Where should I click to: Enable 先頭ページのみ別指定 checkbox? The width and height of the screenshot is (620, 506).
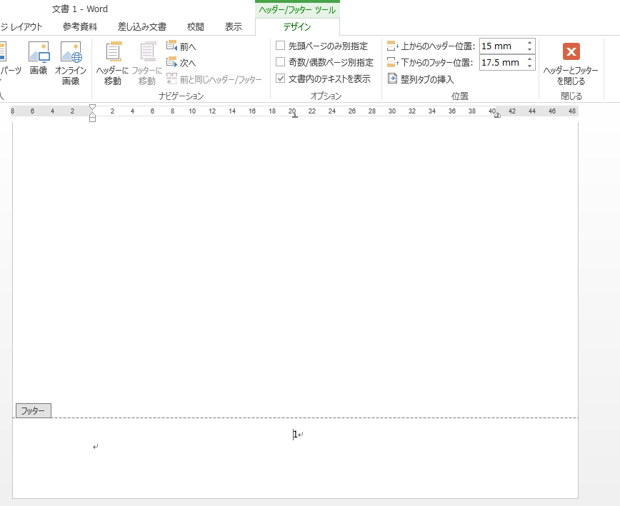click(280, 46)
